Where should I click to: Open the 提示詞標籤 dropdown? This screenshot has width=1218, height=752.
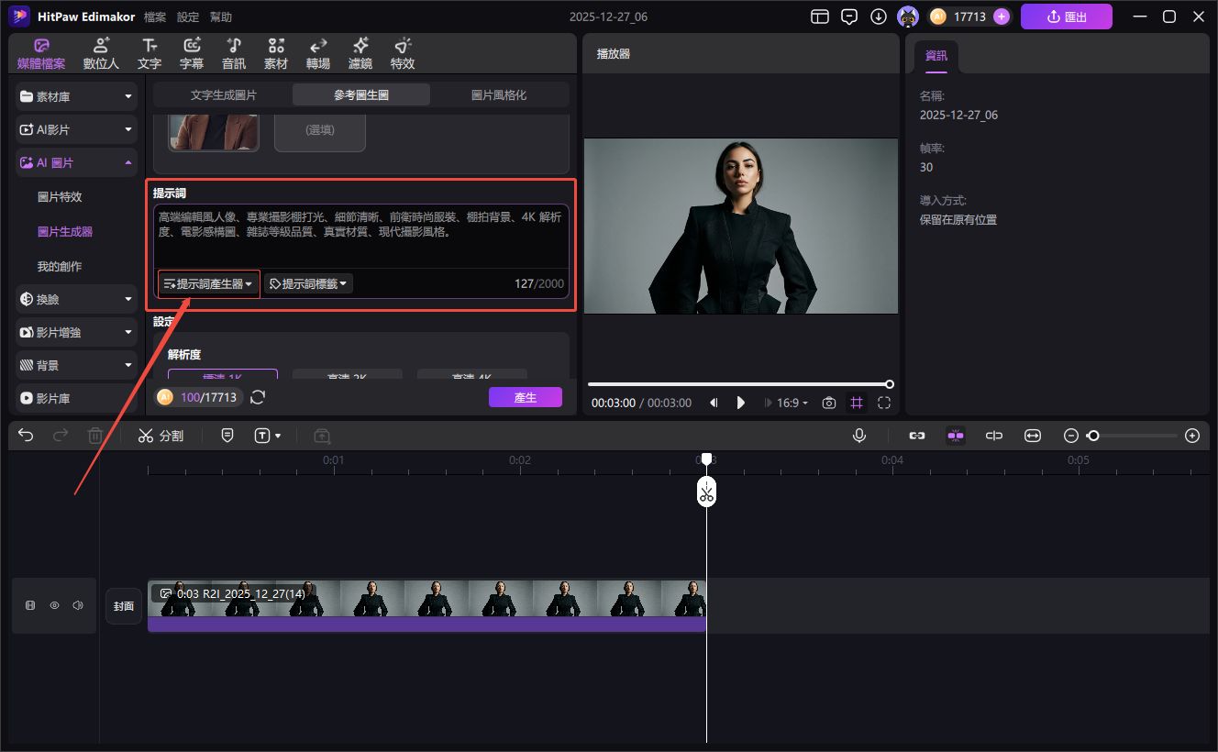(308, 284)
